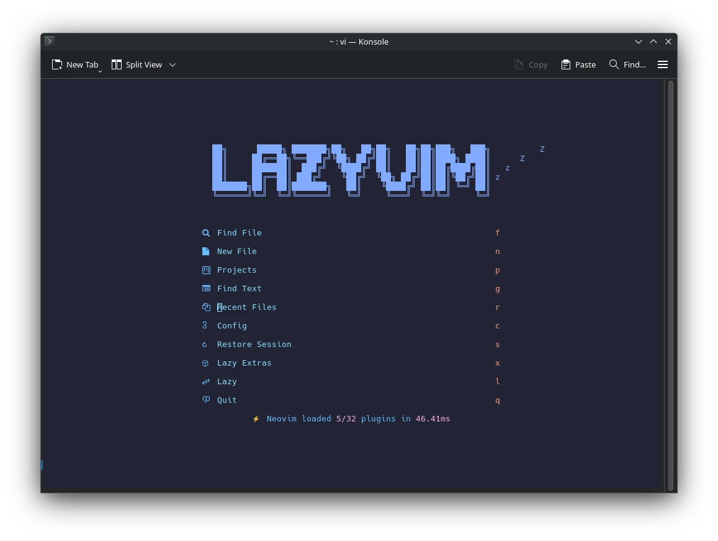Expand the New Tab dropdown arrow

(100, 71)
